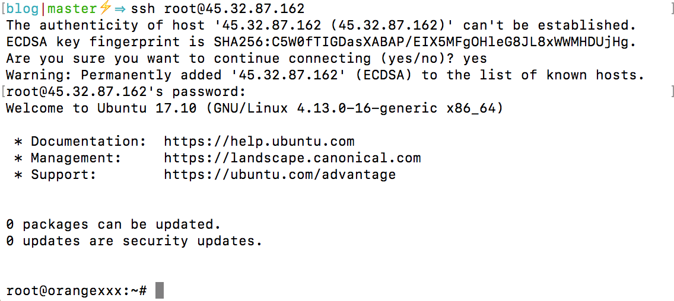This screenshot has width=674, height=301.
Task: Click the arrow symbol after master
Action: (x=120, y=9)
